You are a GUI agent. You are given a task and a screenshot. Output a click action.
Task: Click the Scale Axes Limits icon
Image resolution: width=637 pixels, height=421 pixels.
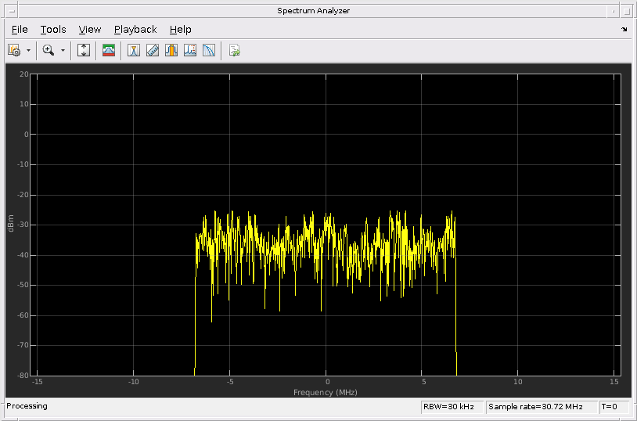(x=84, y=50)
